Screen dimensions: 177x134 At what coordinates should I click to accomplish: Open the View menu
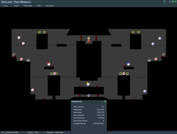click(39, 6)
